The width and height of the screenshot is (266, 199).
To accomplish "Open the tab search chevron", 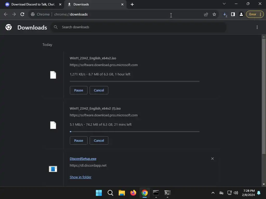I will [x=224, y=4].
